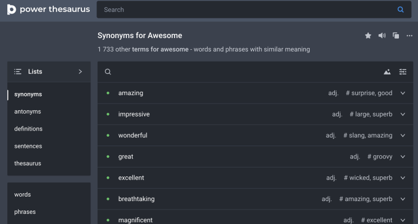Switch to the antonyms tab
418x224 pixels.
coord(27,111)
